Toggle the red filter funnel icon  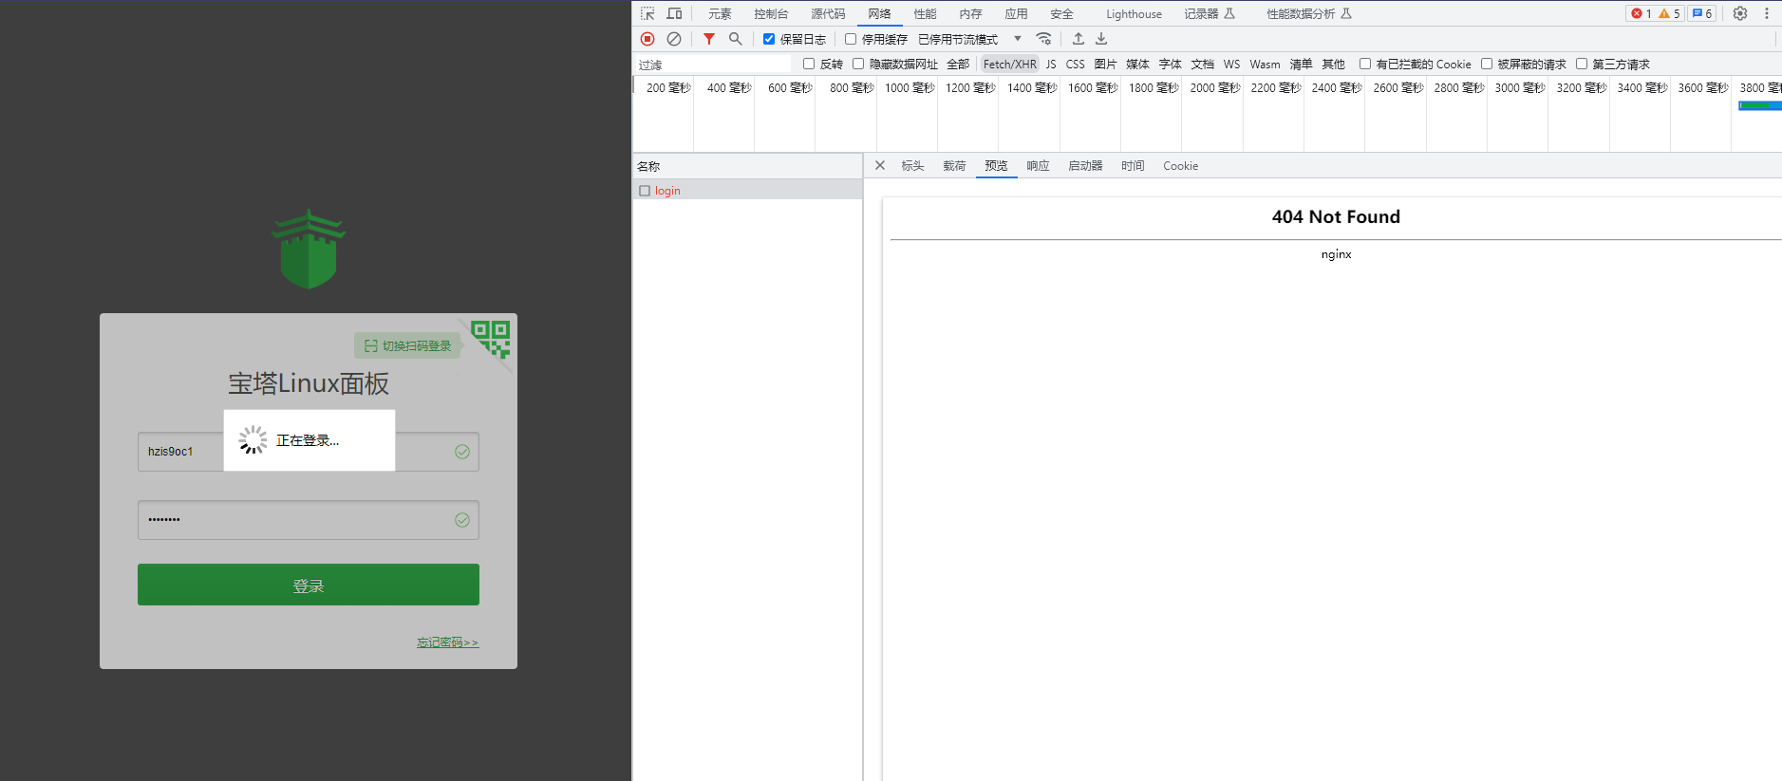[708, 39]
